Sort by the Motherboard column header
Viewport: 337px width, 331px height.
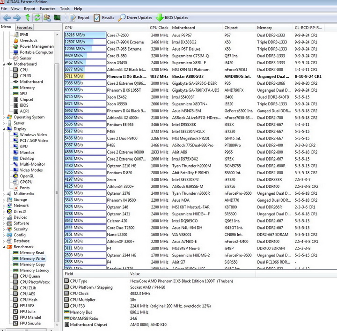(196, 28)
